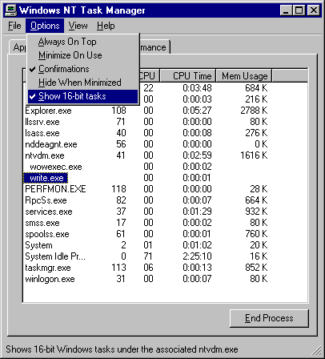This screenshot has width=325, height=359.
Task: Switch to the Applications tab
Action: point(18,47)
